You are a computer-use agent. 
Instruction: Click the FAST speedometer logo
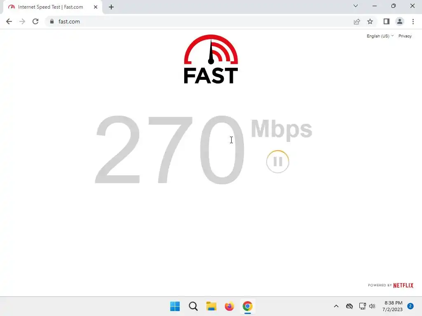[x=211, y=59]
